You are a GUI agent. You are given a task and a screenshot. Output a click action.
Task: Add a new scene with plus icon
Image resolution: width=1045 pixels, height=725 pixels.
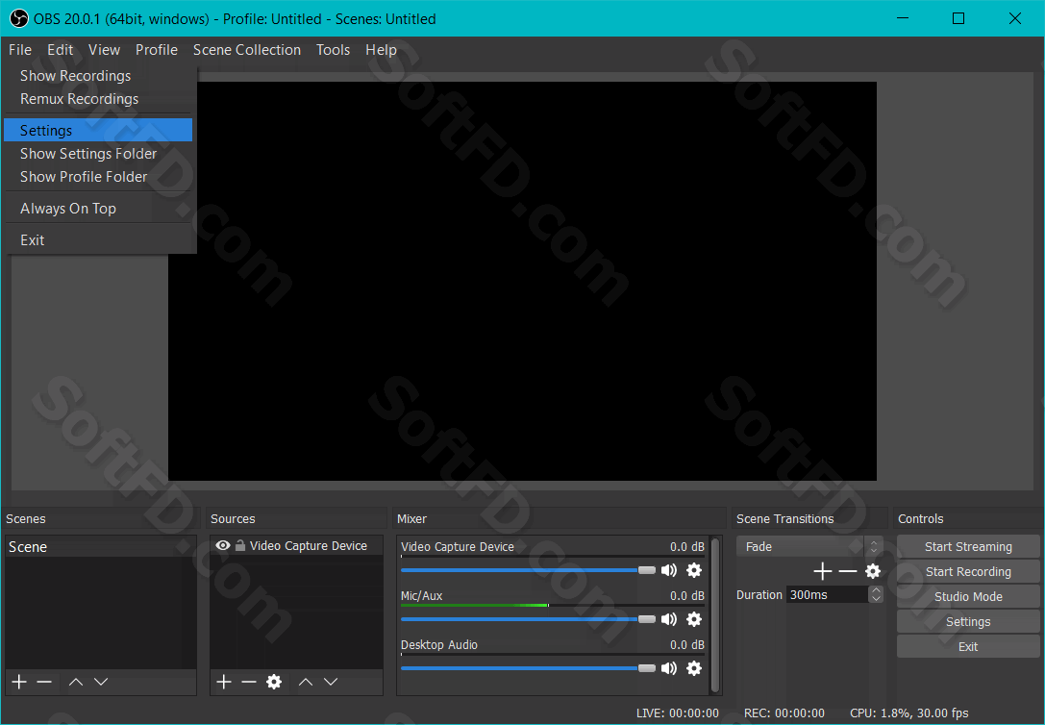pyautogui.click(x=19, y=682)
